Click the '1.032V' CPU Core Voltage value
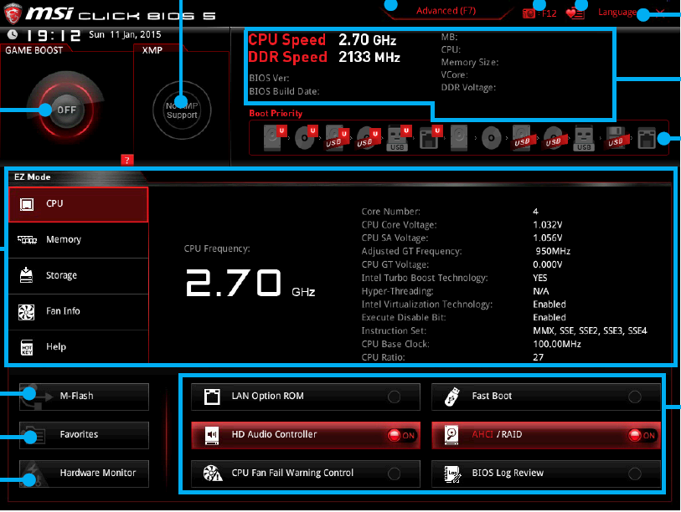Viewport: 681px width, 512px height. pyautogui.click(x=547, y=225)
